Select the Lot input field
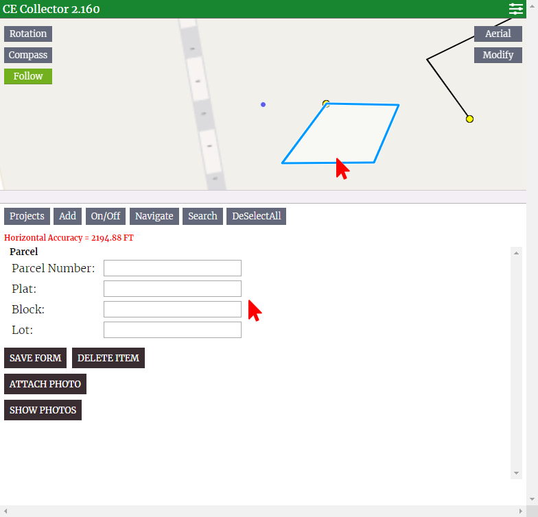This screenshot has height=517, width=538. pos(172,330)
